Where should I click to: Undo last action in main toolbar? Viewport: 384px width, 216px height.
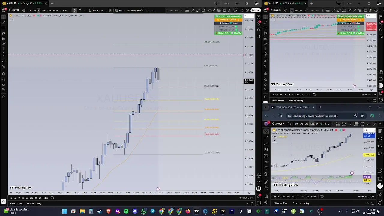click(148, 10)
